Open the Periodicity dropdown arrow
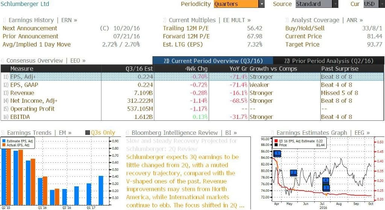Viewport: 385px width, 210px height. pyautogui.click(x=262, y=4)
